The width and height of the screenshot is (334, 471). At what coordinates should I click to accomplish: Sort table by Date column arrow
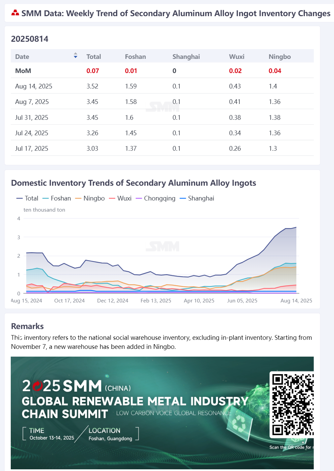tap(76, 56)
